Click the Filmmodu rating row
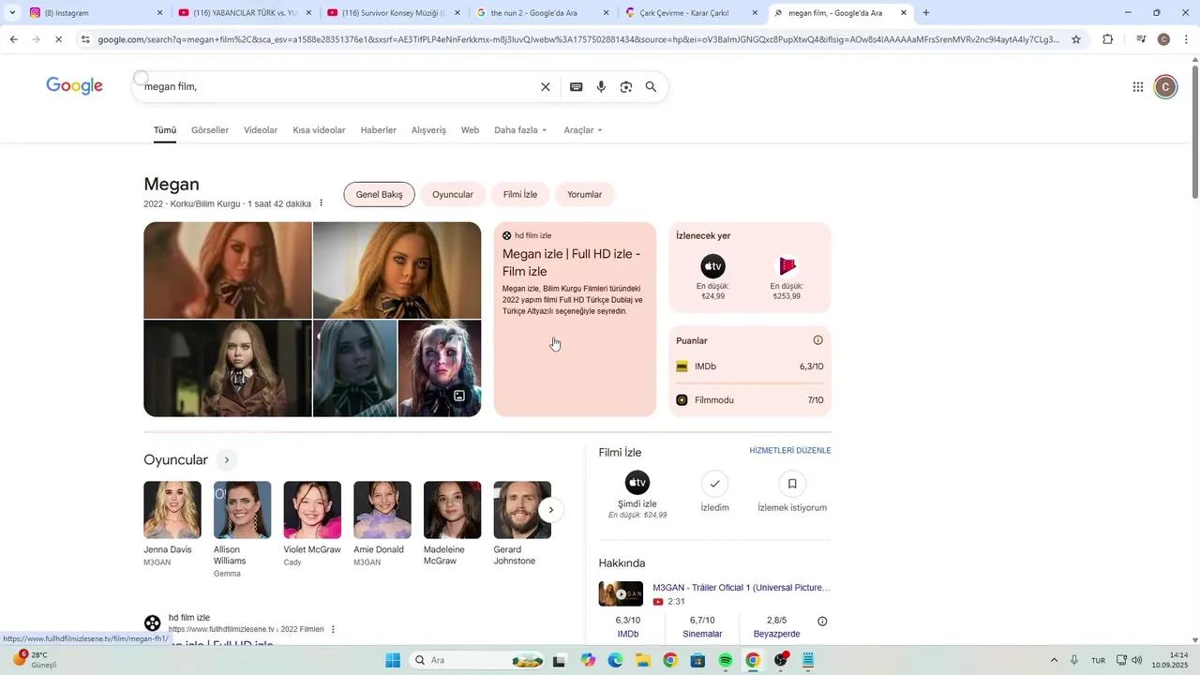The image size is (1200, 675). coord(750,400)
